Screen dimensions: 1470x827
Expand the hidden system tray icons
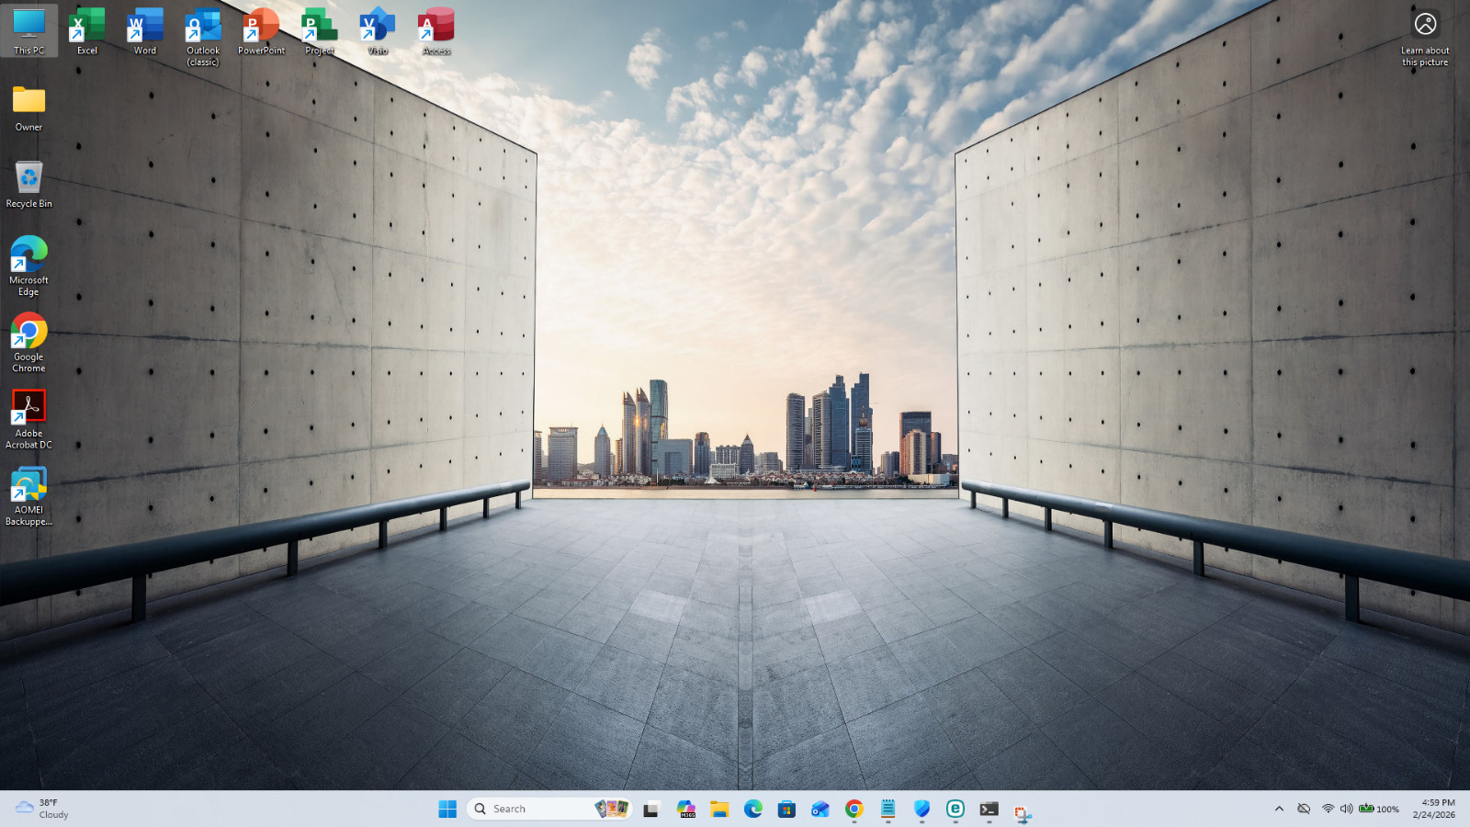pos(1279,809)
